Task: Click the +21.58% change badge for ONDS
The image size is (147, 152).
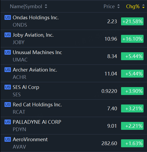Action: click(132, 21)
